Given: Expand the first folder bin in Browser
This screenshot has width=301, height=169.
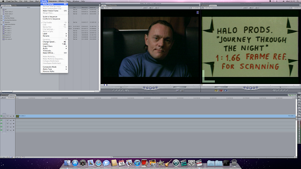Looking at the screenshot, I should click(1, 16).
